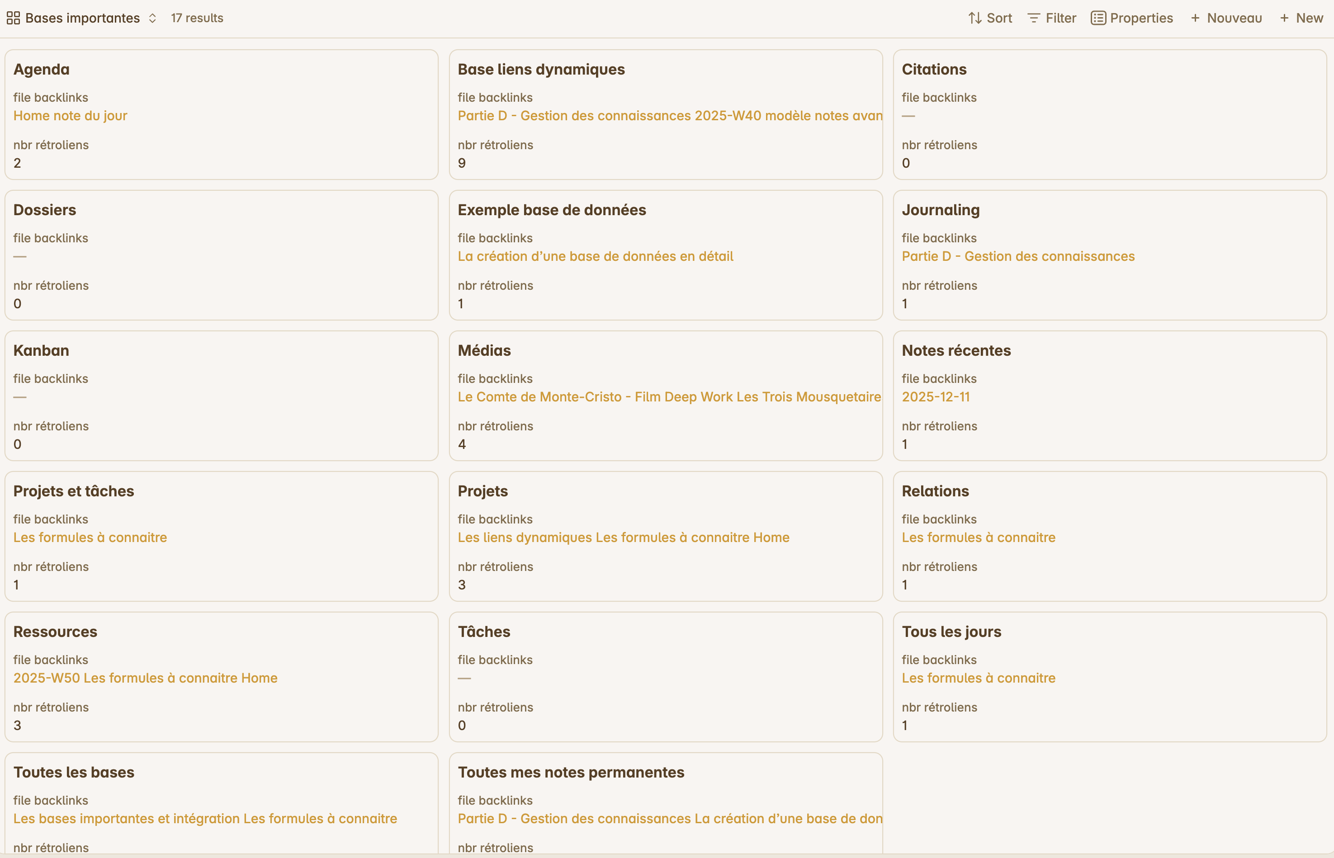This screenshot has height=858, width=1334.
Task: Click plus icon beside Nouveau
Action: [x=1195, y=19]
